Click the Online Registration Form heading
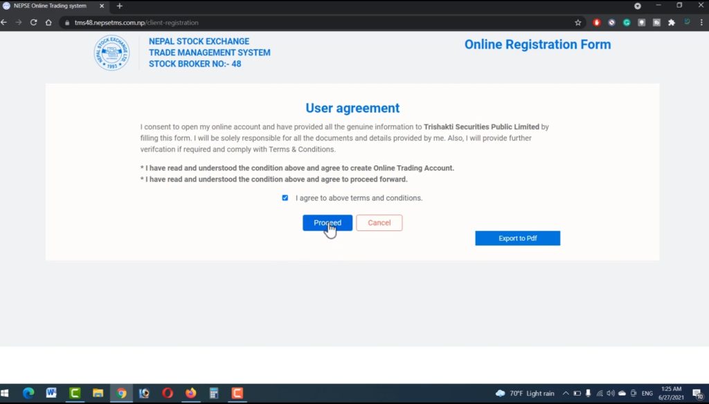709x404 pixels. pyautogui.click(x=537, y=44)
